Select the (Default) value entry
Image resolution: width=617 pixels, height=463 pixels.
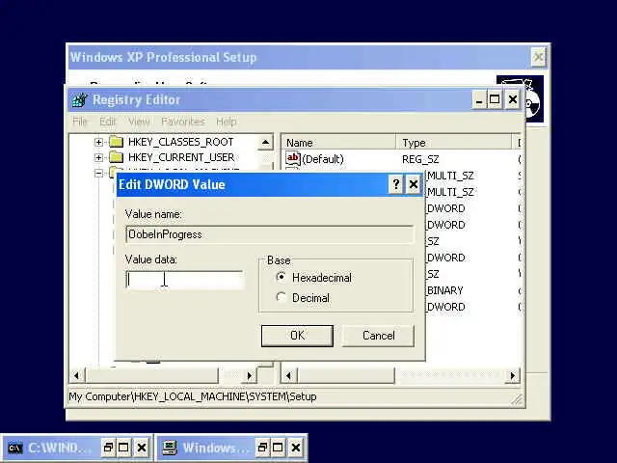click(323, 159)
